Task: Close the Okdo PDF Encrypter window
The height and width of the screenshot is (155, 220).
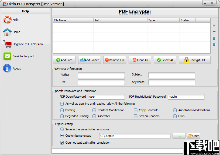Action: [212, 3]
